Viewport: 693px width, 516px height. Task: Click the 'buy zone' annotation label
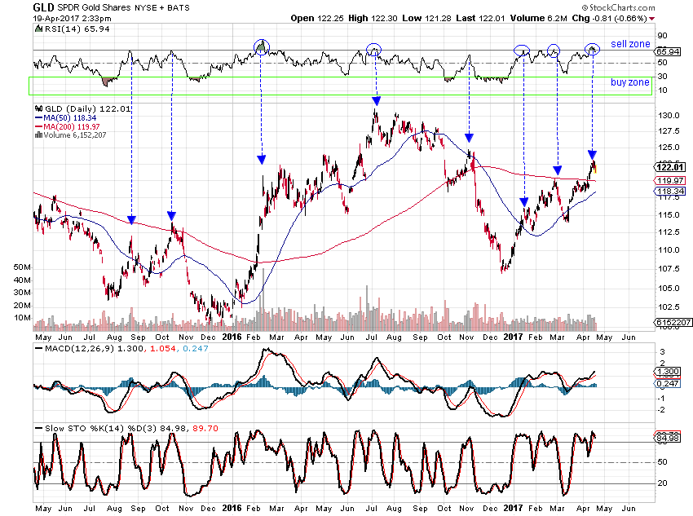pyautogui.click(x=629, y=82)
